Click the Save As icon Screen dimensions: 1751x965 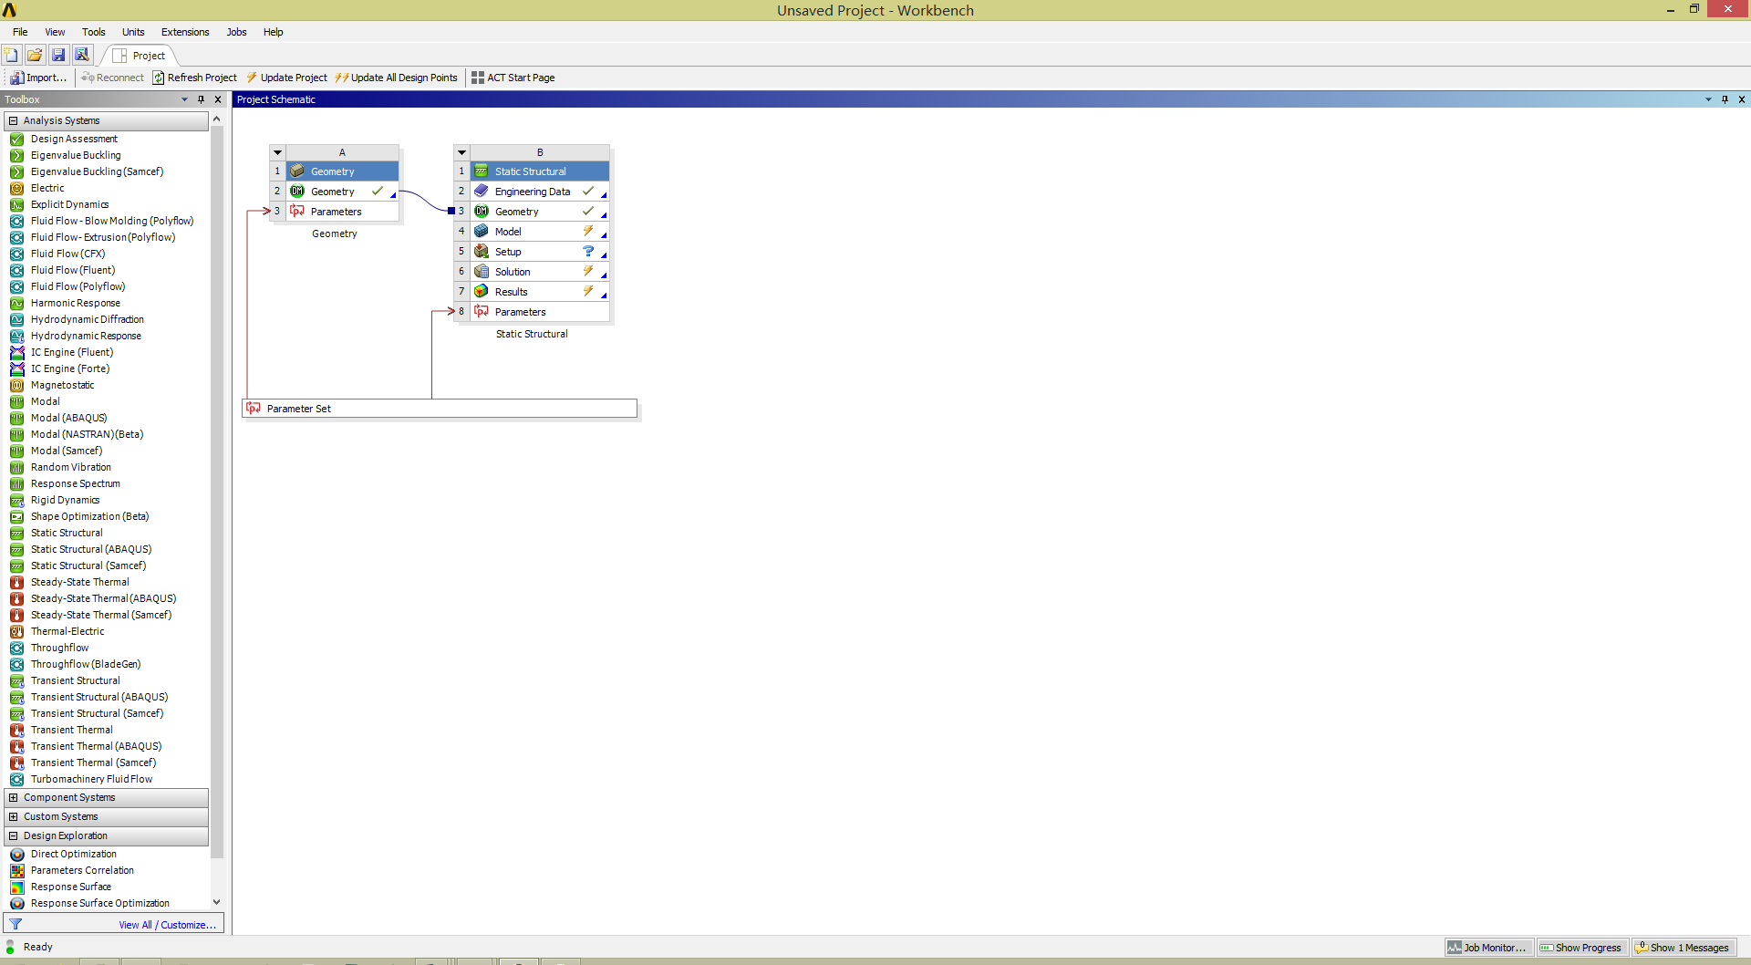coord(82,55)
